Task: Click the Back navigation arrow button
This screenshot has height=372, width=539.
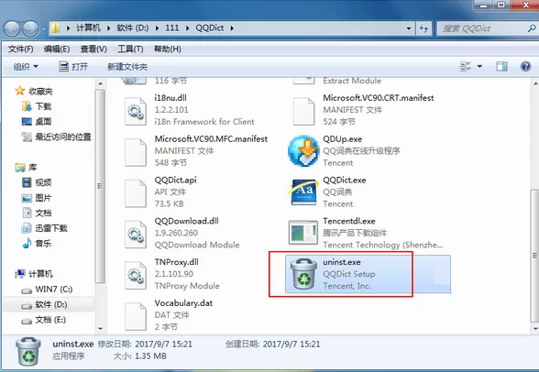Action: [x=12, y=28]
